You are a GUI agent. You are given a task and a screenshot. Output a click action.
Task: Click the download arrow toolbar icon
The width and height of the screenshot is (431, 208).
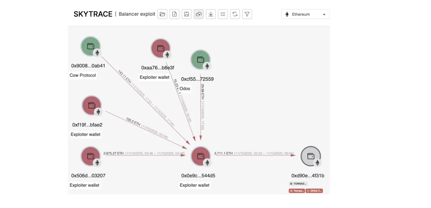coord(211,14)
